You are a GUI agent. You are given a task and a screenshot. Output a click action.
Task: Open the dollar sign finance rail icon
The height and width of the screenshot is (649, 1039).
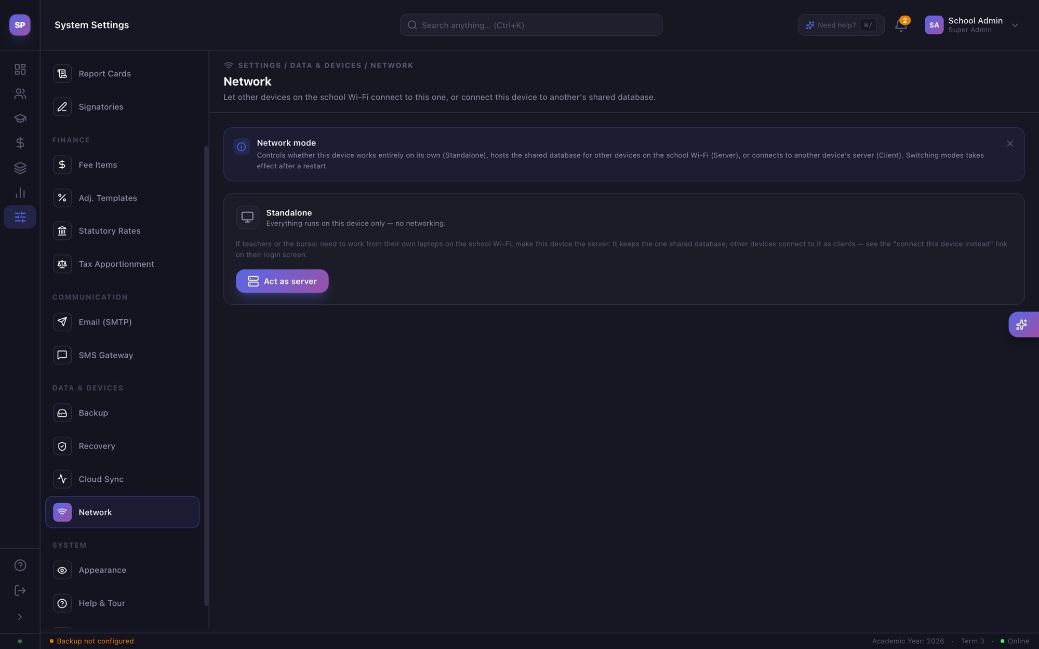point(20,143)
